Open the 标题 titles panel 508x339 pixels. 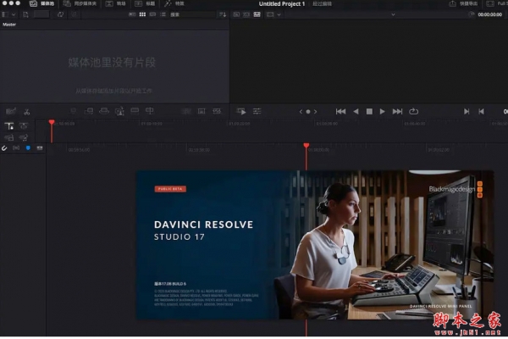149,4
